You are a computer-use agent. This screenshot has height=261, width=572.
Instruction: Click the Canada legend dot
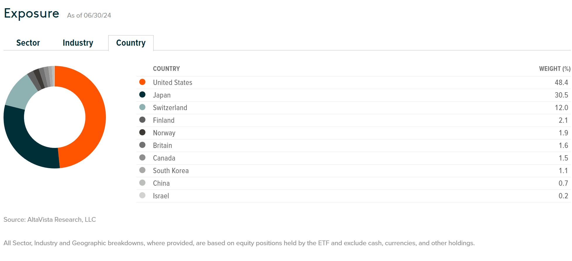[143, 158]
